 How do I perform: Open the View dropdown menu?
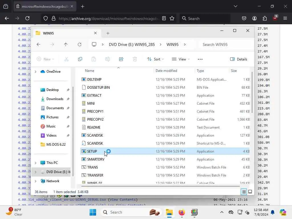click(x=181, y=59)
